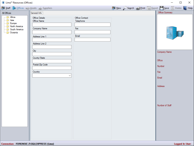Click the City input field
The image size is (194, 146).
[52, 54]
